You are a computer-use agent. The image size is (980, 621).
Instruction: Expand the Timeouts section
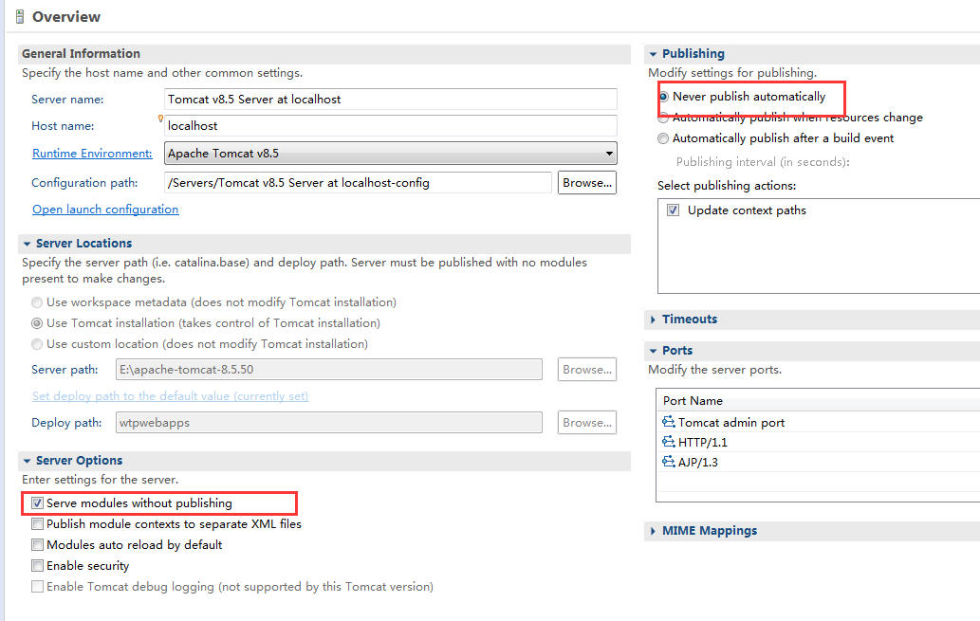[x=654, y=320]
